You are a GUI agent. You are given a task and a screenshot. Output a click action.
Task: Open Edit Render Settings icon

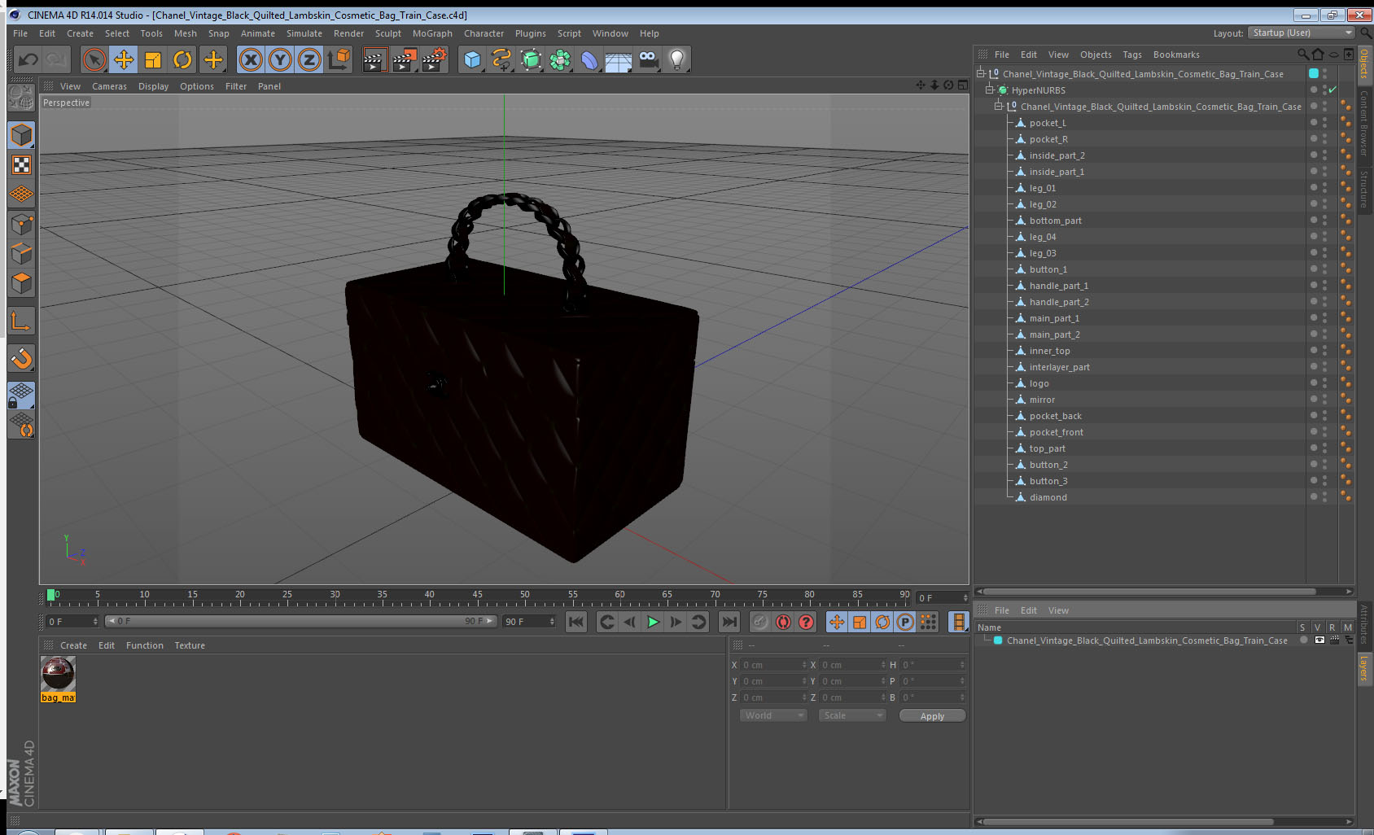coord(434,59)
